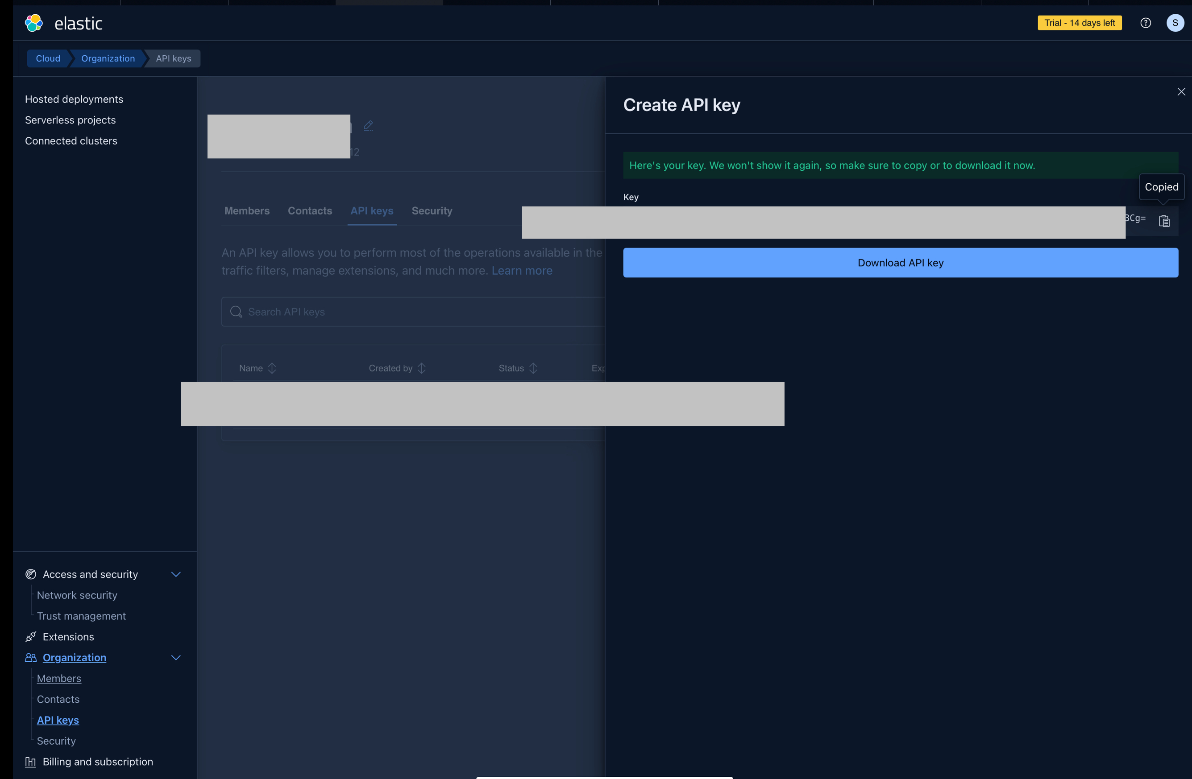Toggle sort on the Name column
The image size is (1192, 779).
(x=272, y=368)
